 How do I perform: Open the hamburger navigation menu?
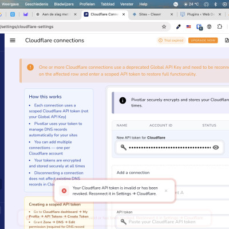[13, 40]
